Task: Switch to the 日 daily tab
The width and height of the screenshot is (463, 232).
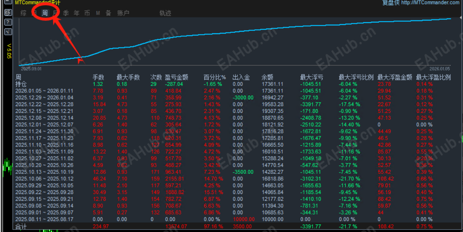Action: (x=34, y=13)
